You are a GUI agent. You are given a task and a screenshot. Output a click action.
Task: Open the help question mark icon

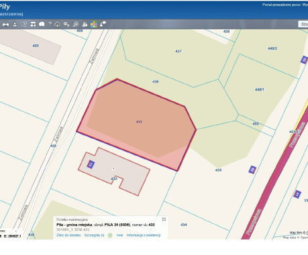(50, 24)
